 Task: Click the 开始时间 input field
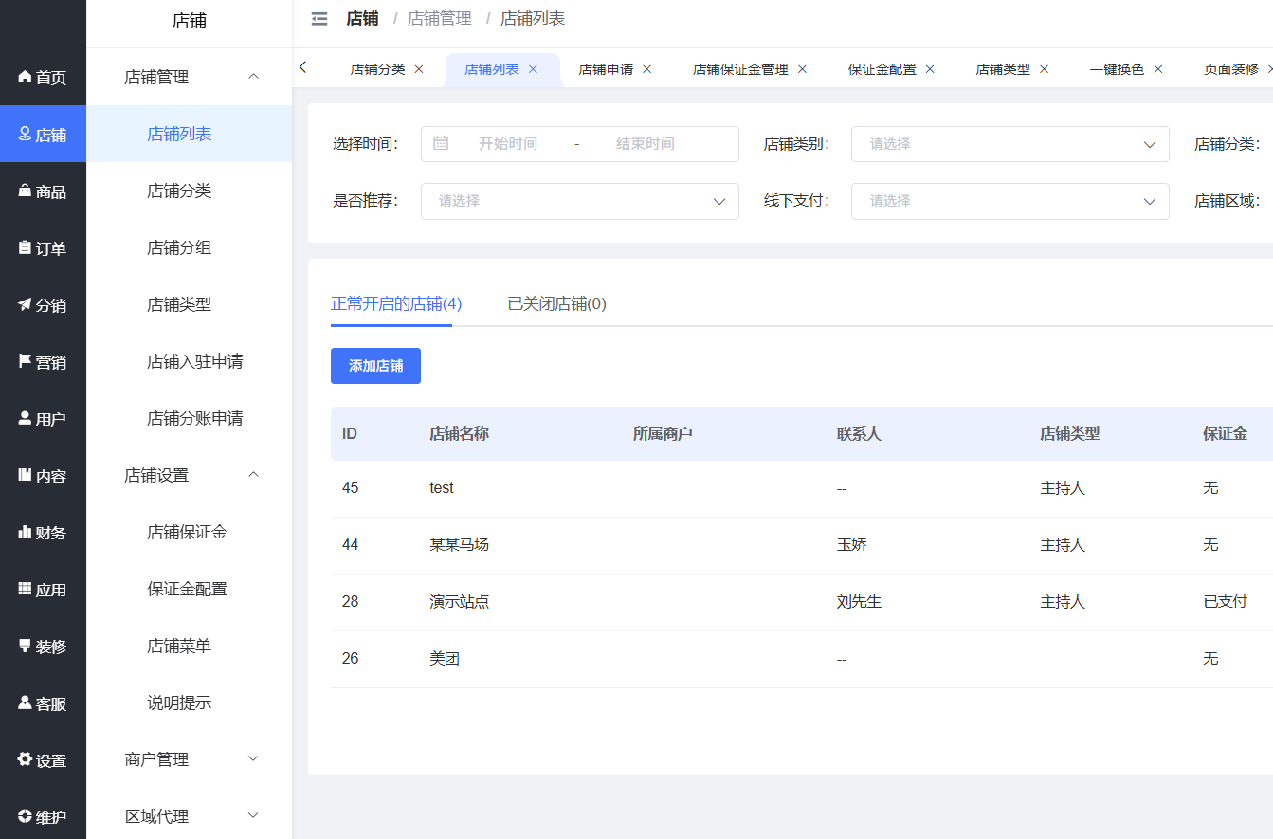point(508,144)
